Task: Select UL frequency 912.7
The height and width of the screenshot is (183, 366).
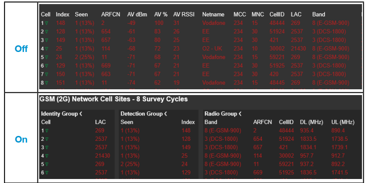Action: (338, 156)
